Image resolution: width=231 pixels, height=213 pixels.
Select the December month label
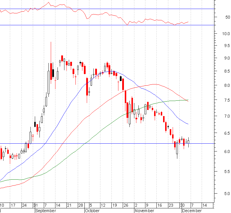point(192,211)
